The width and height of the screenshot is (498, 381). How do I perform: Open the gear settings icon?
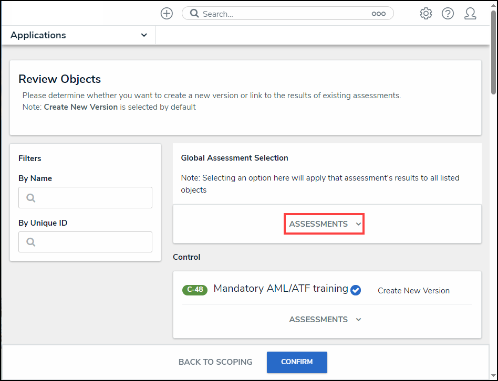[426, 14]
